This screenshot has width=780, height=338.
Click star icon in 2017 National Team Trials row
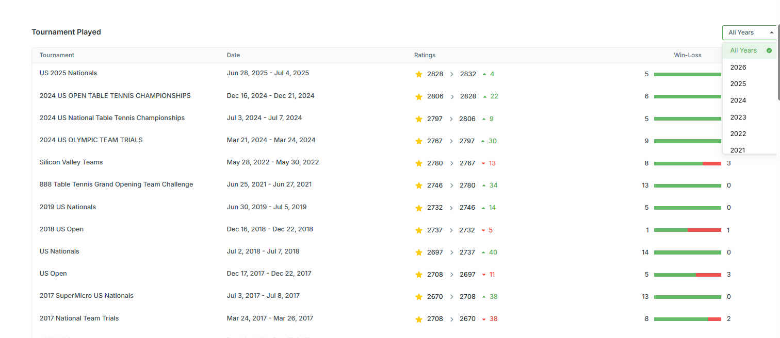(x=419, y=319)
